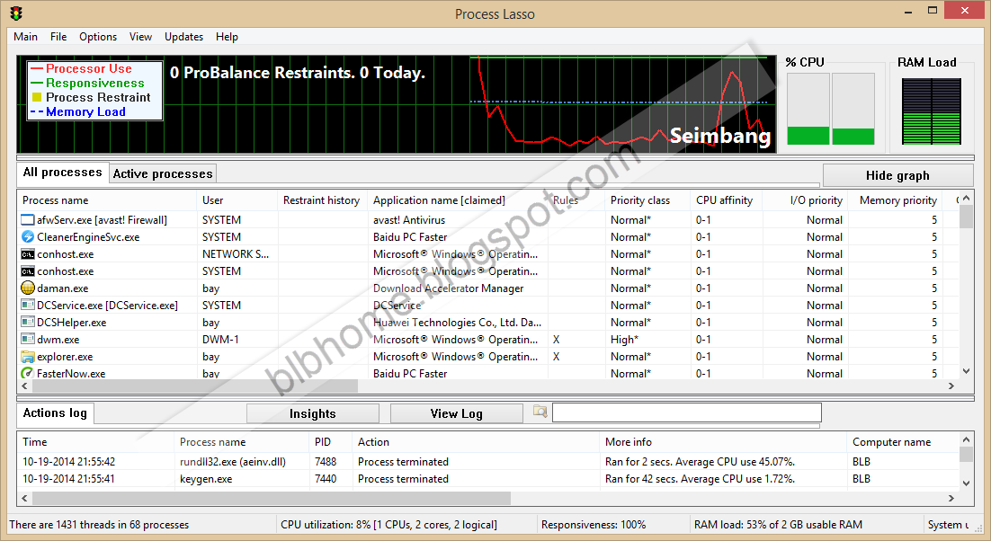Click the dwm.exe process icon
Screen dimensions: 991x541
(x=28, y=339)
